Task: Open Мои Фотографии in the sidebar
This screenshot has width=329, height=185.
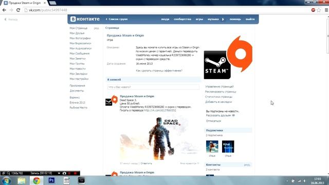Action: tap(80, 38)
